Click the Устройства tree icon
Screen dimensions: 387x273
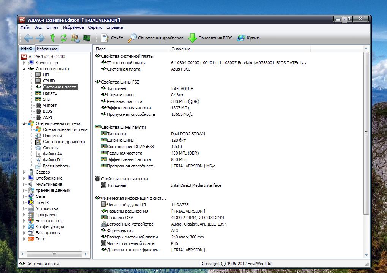click(x=31, y=208)
